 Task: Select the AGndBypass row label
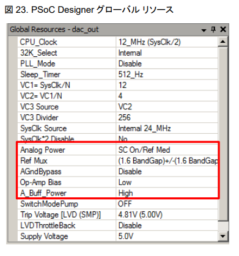pyautogui.click(x=40, y=172)
